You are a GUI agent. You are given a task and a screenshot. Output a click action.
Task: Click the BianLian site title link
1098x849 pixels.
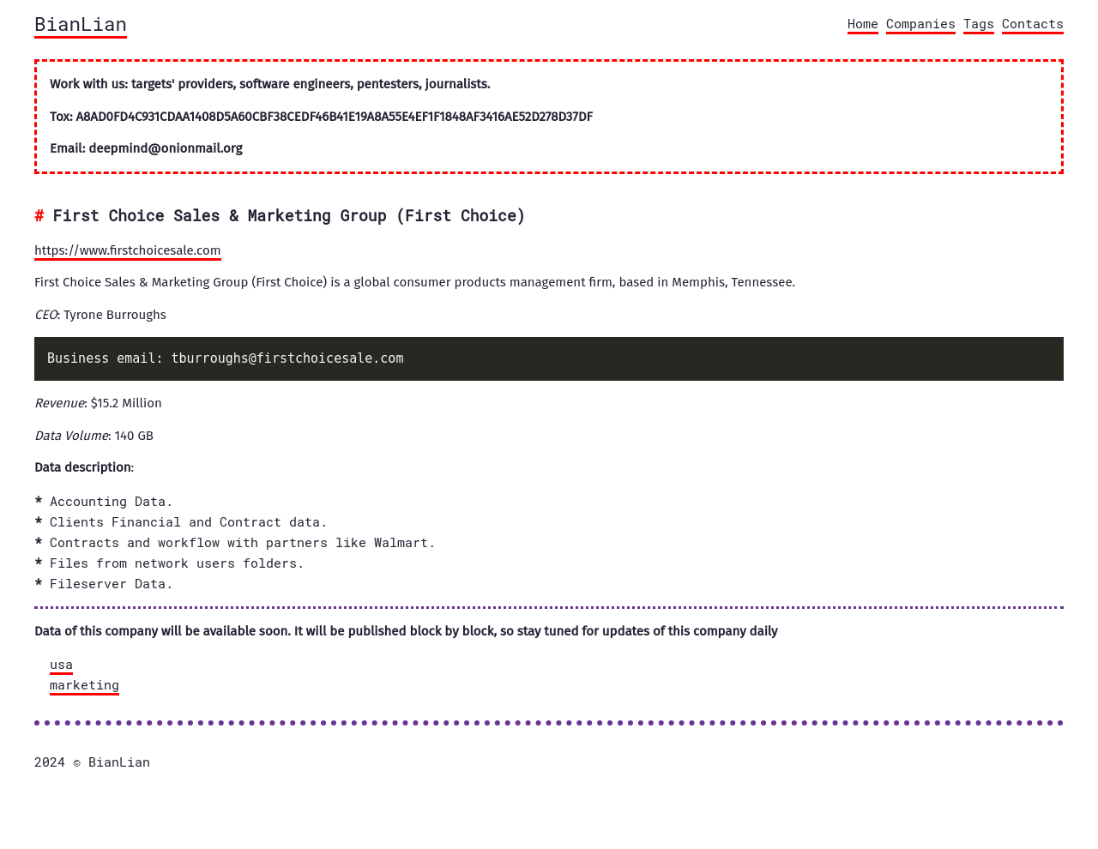pyautogui.click(x=81, y=25)
